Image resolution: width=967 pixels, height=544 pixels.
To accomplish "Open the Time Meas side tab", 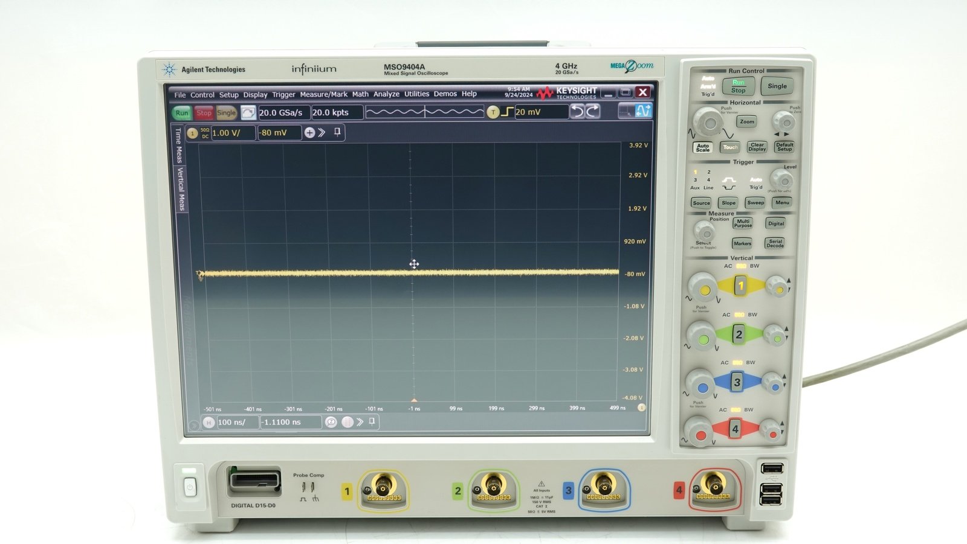I will pyautogui.click(x=179, y=145).
